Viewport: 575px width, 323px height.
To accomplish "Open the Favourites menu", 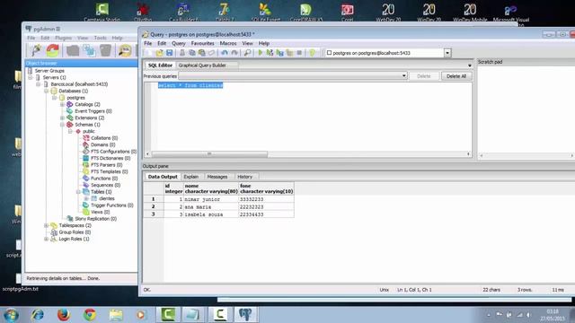I will 202,43.
